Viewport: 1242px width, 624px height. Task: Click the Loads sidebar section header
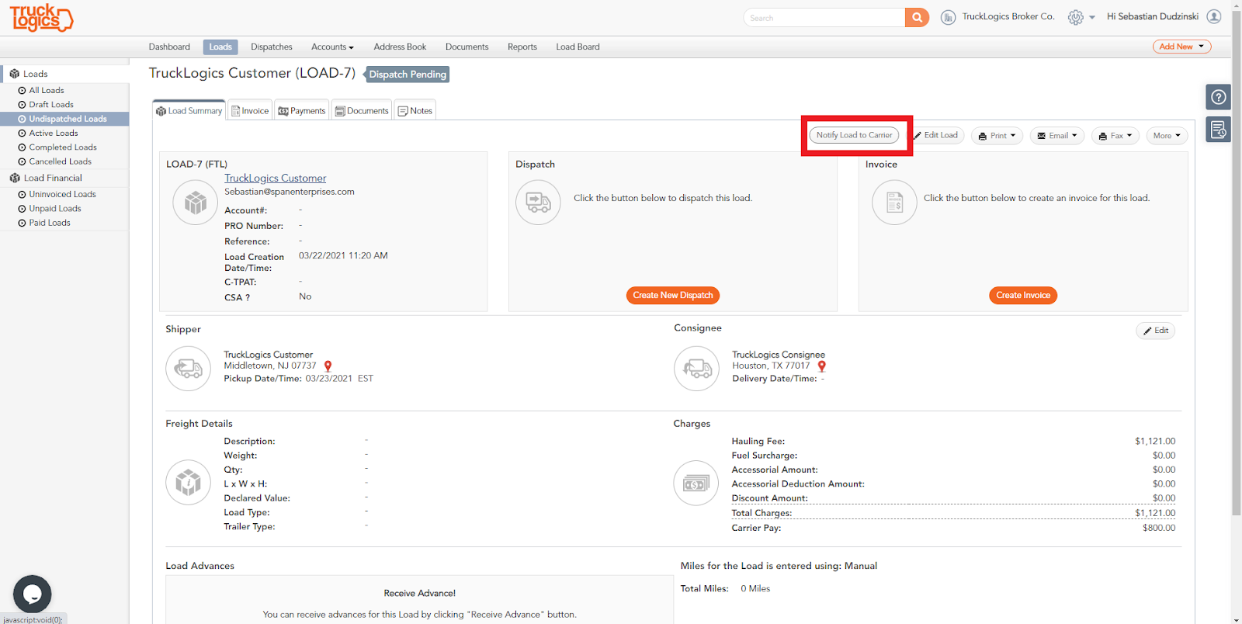pos(35,74)
